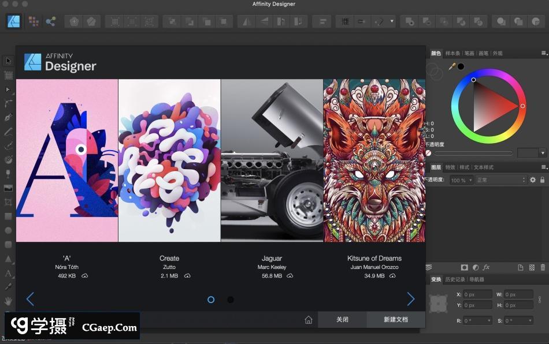Select the Pen tool
The height and width of the screenshot is (344, 549).
click(8, 117)
